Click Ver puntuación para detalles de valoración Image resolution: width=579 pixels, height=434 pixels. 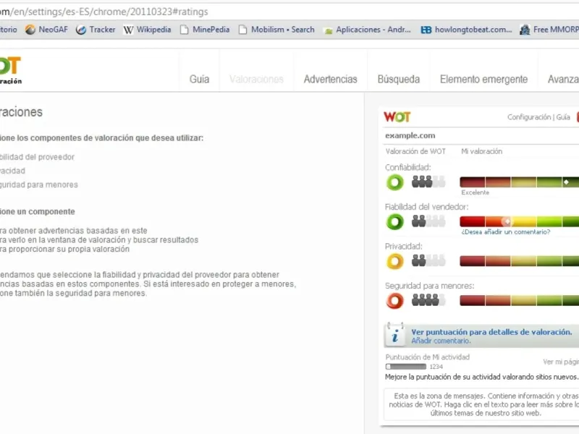[x=491, y=332]
